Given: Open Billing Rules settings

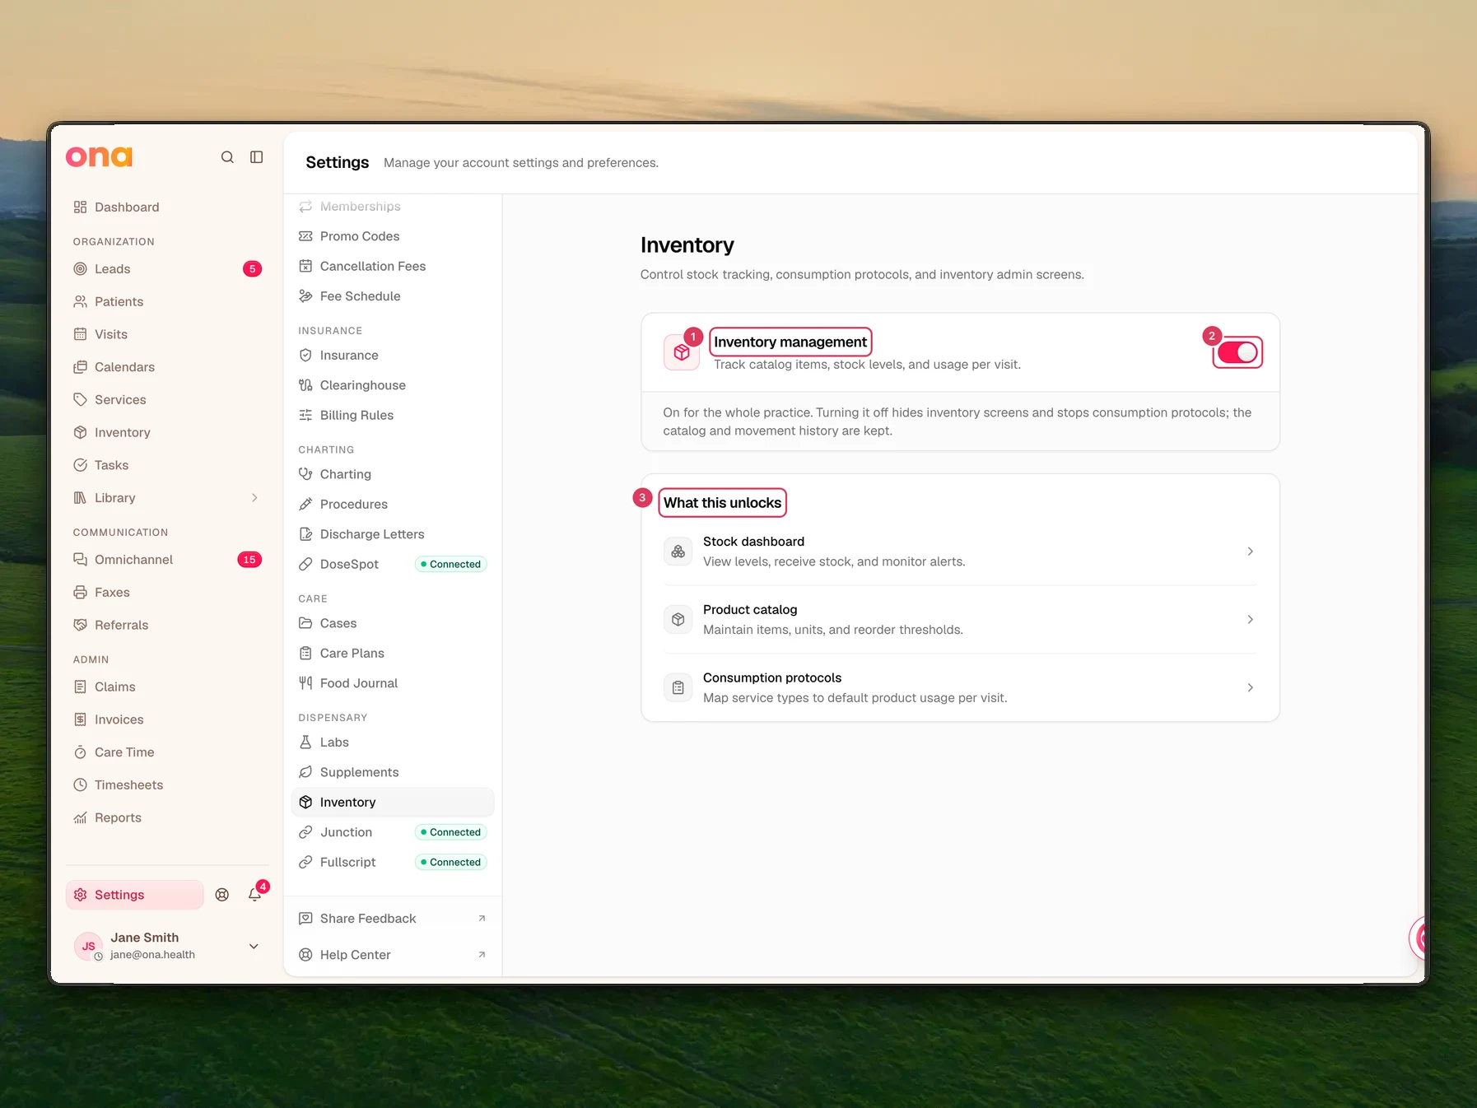Looking at the screenshot, I should click(x=393, y=416).
